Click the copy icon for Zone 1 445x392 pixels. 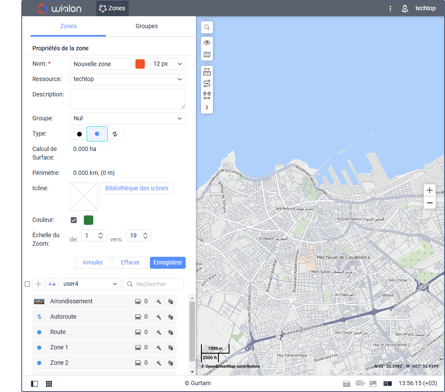click(x=170, y=348)
